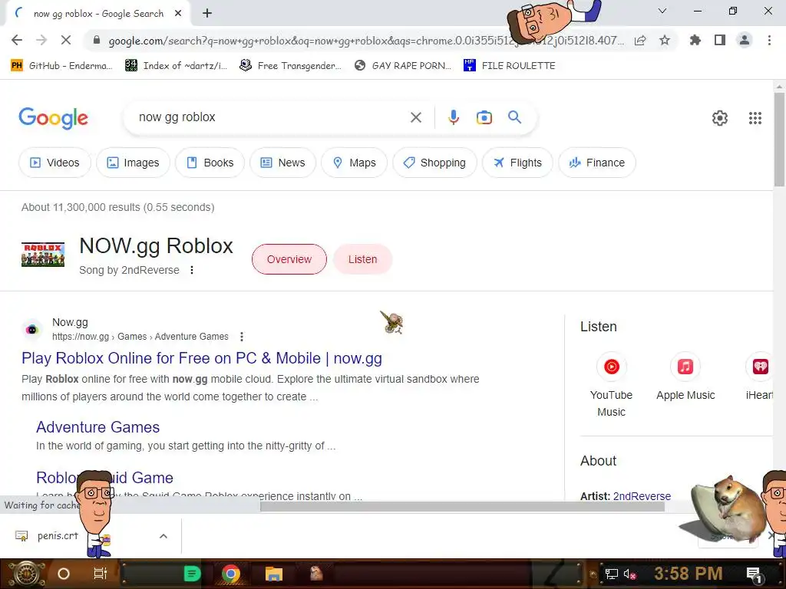Open the Adventure Games sitelink
Image resolution: width=786 pixels, height=589 pixels.
(x=97, y=427)
